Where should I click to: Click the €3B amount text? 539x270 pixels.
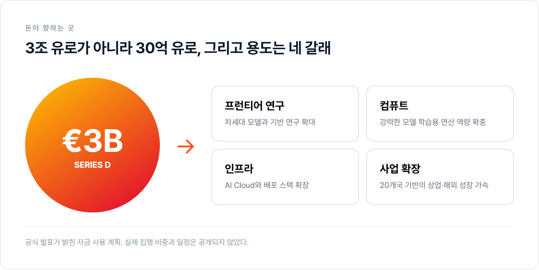pos(92,141)
